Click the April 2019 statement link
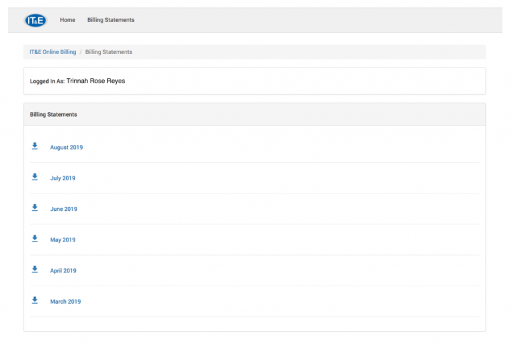 point(63,271)
